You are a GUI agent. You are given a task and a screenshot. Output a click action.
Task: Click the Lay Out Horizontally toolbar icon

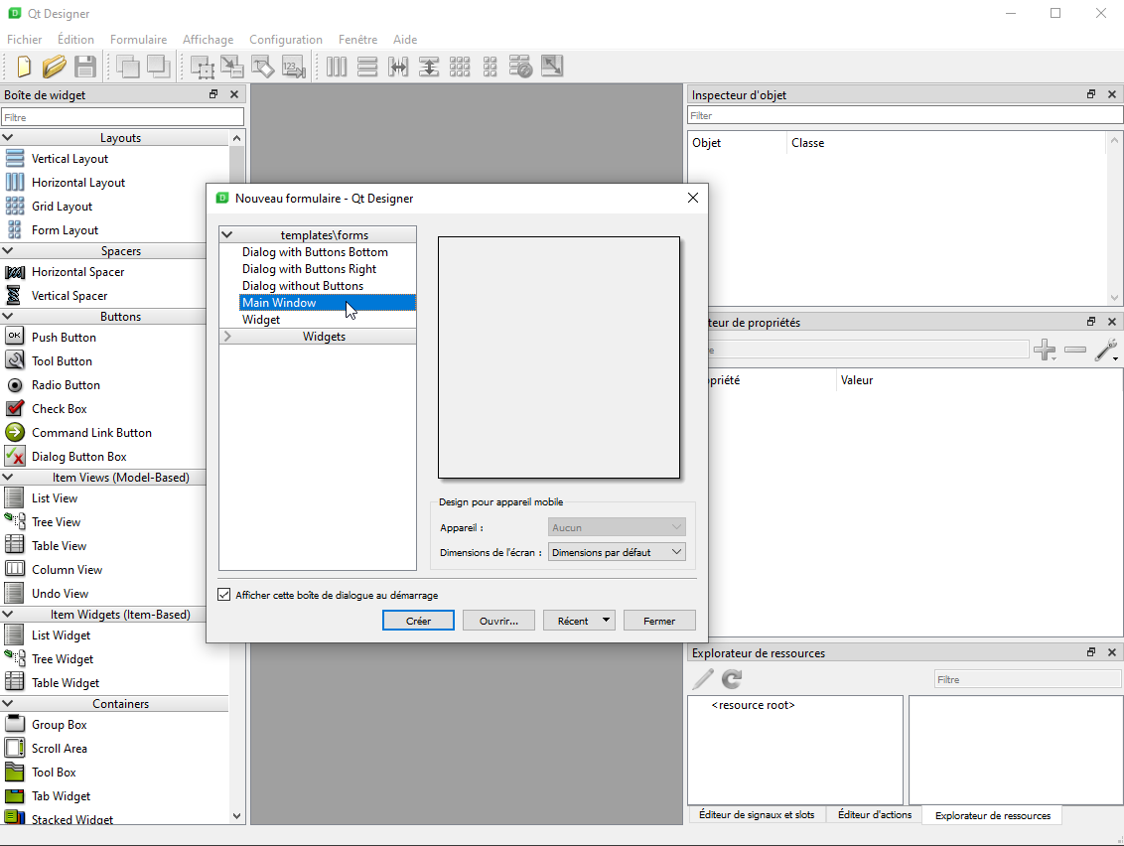click(337, 67)
